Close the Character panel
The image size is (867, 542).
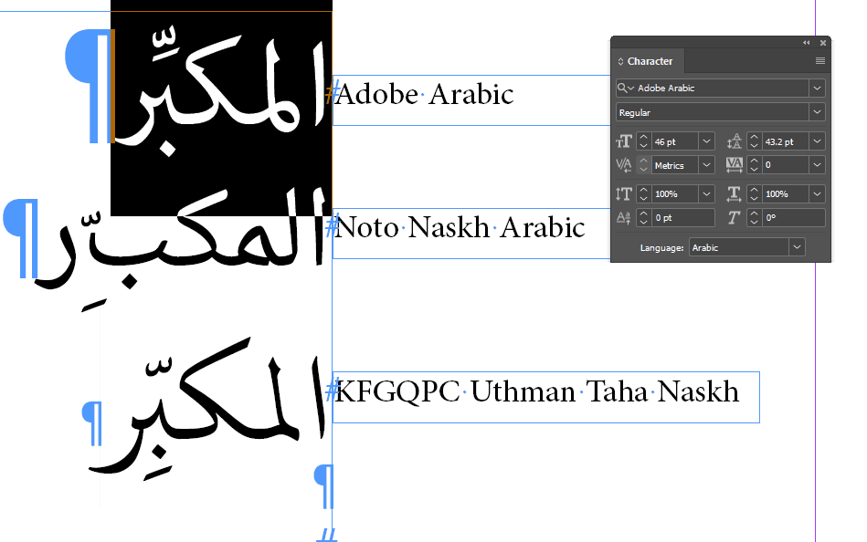point(823,43)
